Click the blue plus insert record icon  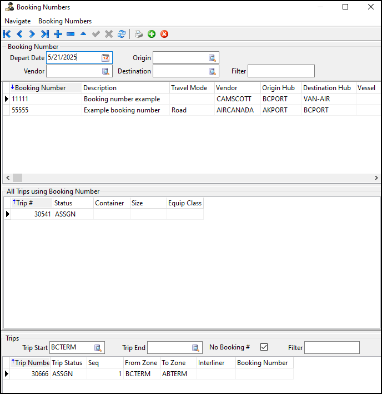[x=58, y=34]
